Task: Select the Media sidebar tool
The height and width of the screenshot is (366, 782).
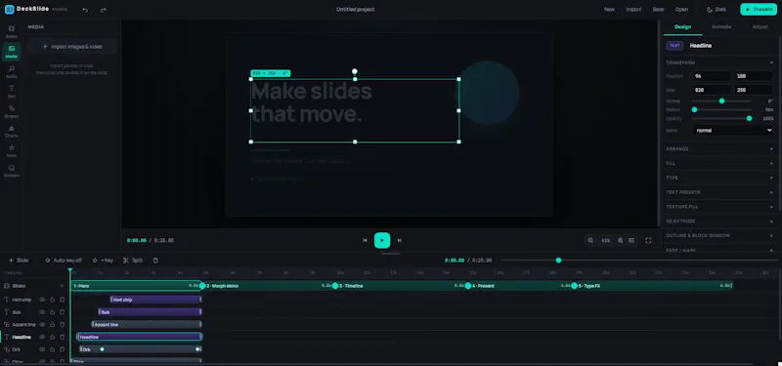Action: pos(12,52)
